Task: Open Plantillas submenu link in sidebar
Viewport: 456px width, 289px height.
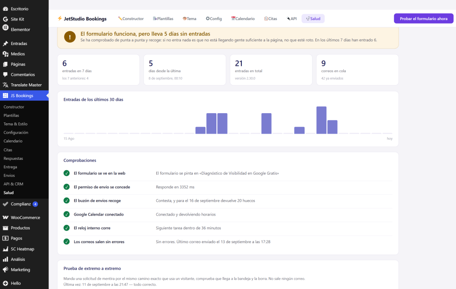Action: (11, 115)
